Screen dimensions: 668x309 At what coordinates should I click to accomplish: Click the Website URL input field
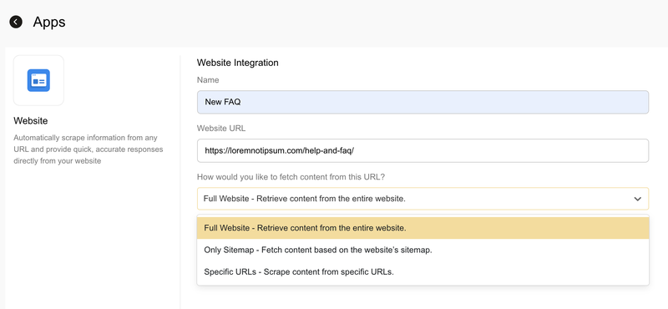(x=423, y=150)
